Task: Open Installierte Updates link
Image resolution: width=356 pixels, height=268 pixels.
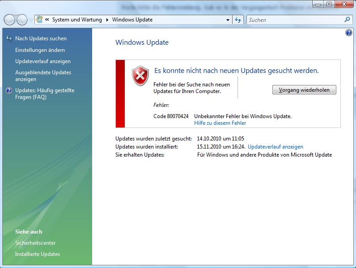Action: tap(38, 254)
